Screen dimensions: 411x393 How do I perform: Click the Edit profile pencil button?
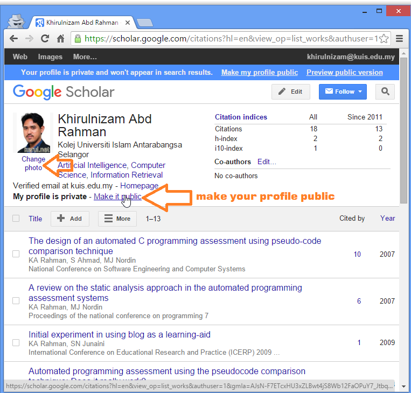(x=291, y=92)
